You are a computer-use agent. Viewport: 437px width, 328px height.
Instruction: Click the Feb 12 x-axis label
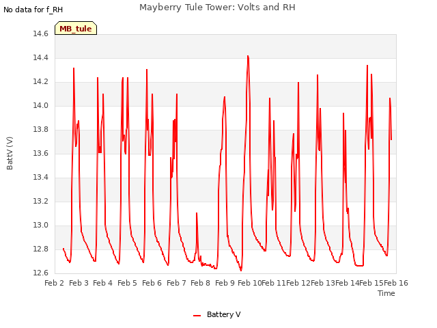pyautogui.click(x=298, y=283)
